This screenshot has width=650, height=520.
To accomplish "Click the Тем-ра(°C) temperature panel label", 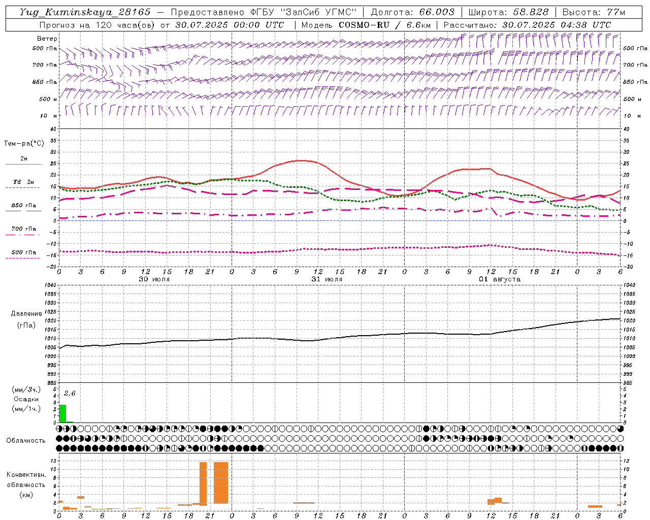I will click(24, 144).
